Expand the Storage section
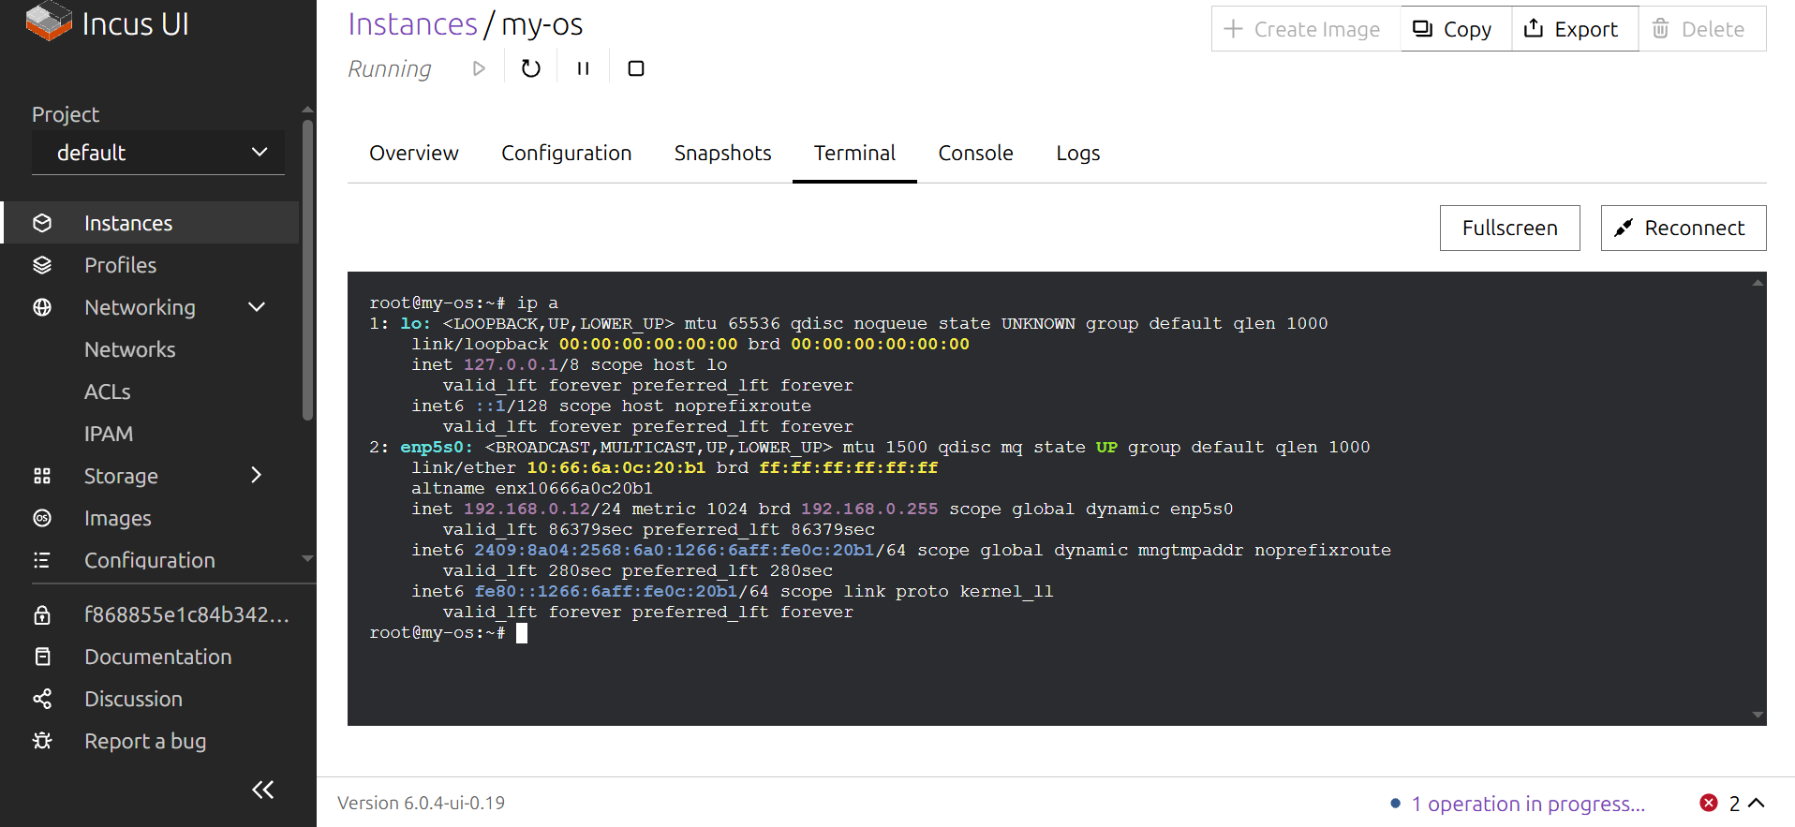The image size is (1795, 827). (257, 476)
